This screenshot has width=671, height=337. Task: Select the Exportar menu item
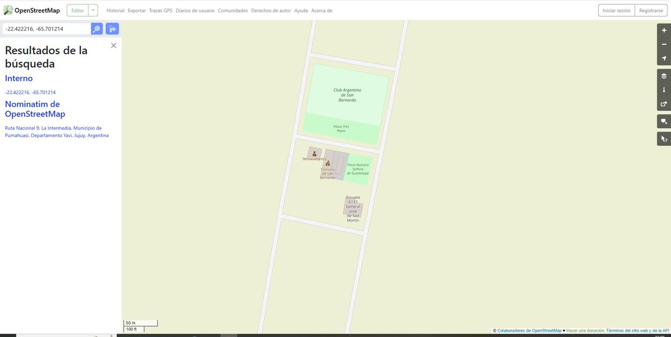coord(136,10)
